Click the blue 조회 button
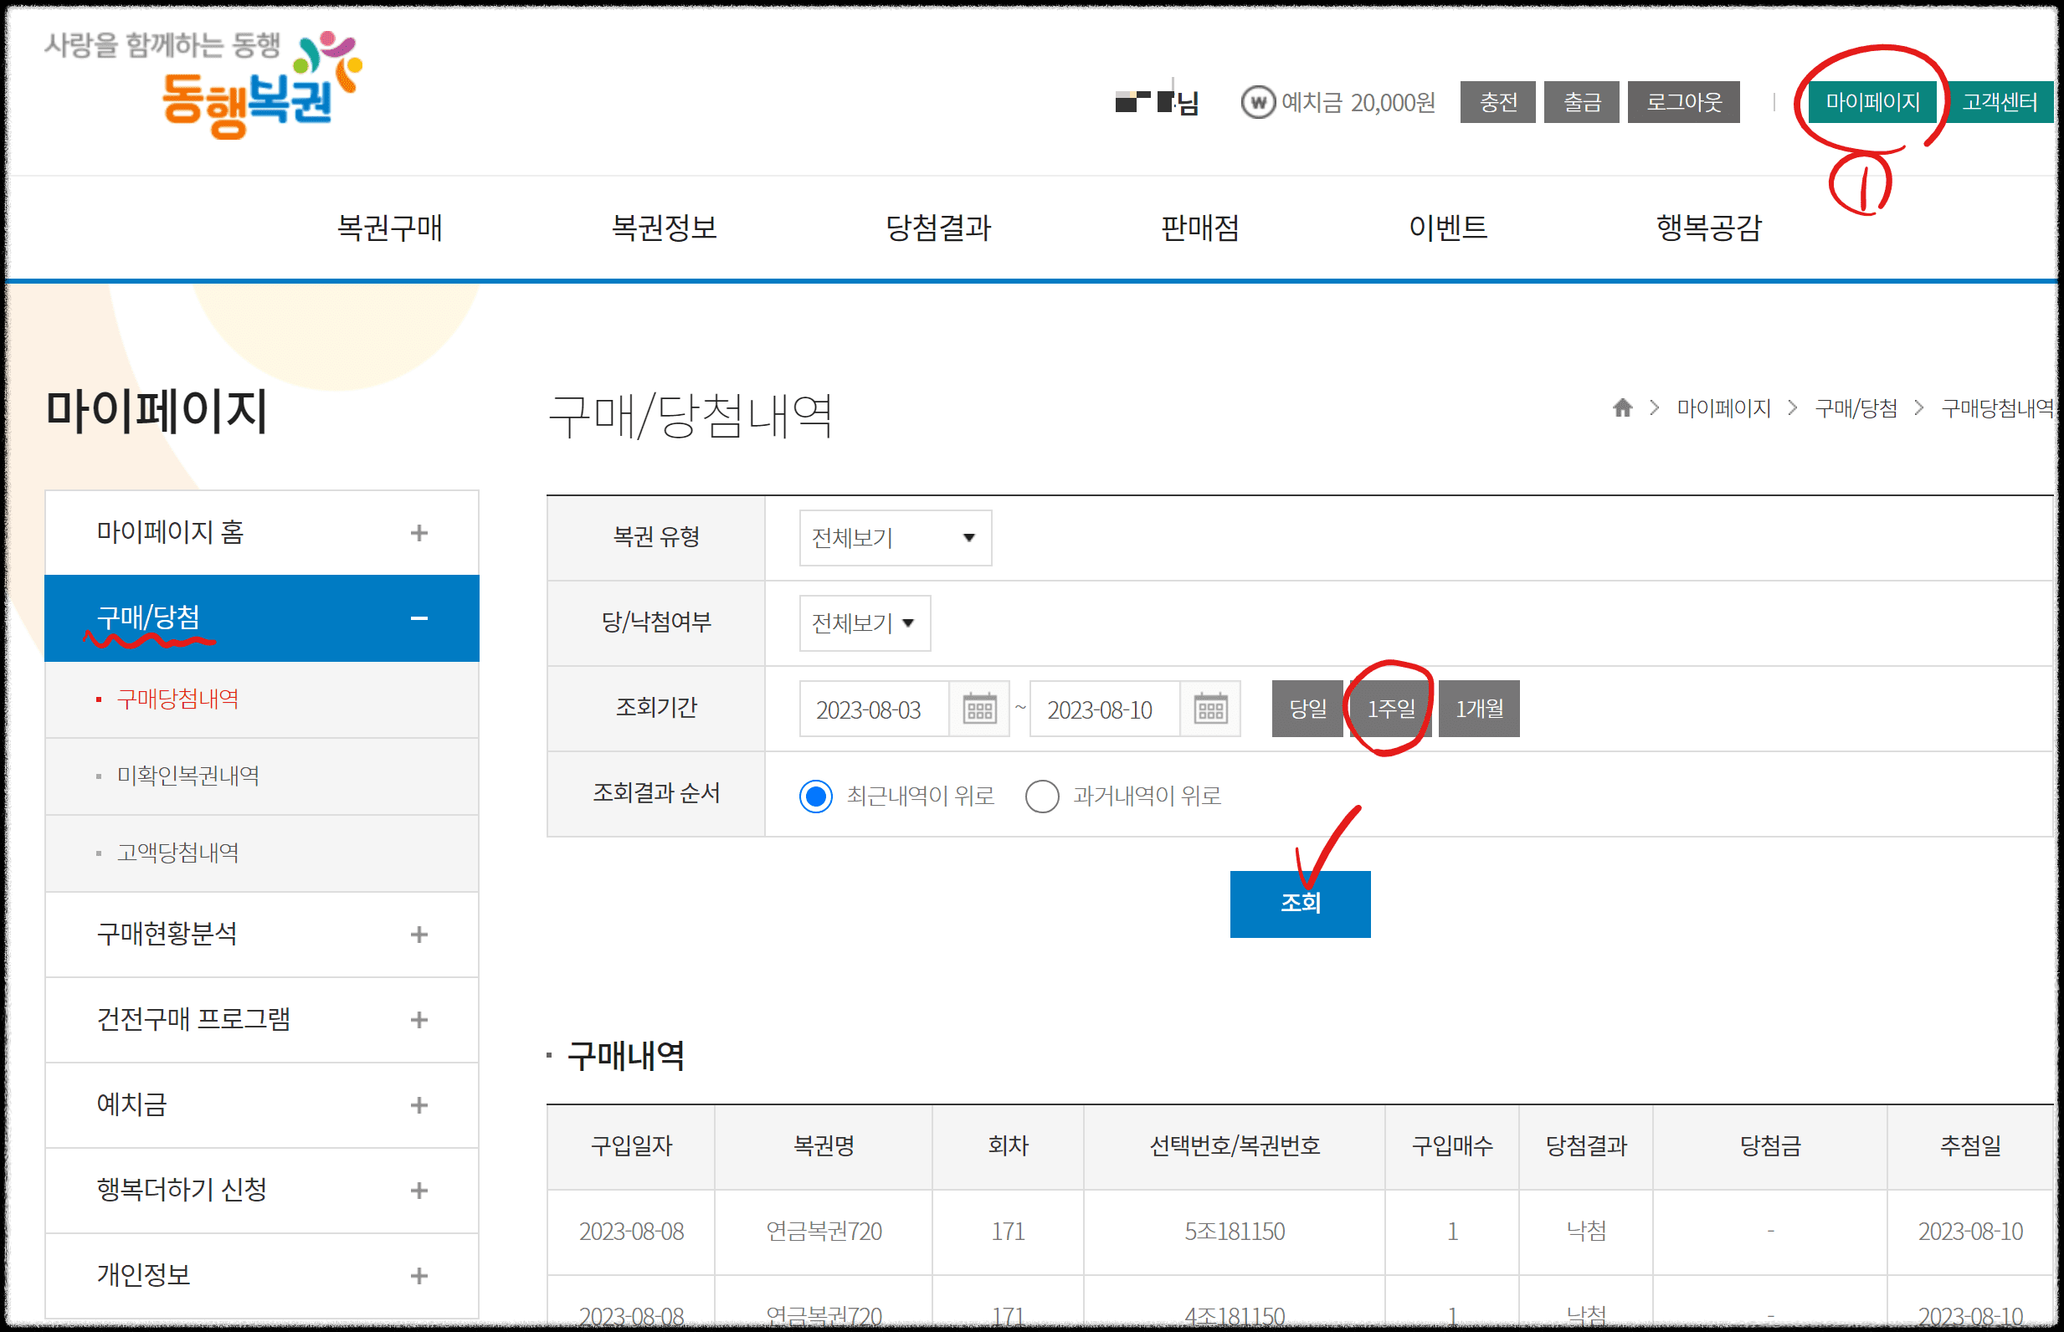2064x1332 pixels. pyautogui.click(x=1300, y=904)
